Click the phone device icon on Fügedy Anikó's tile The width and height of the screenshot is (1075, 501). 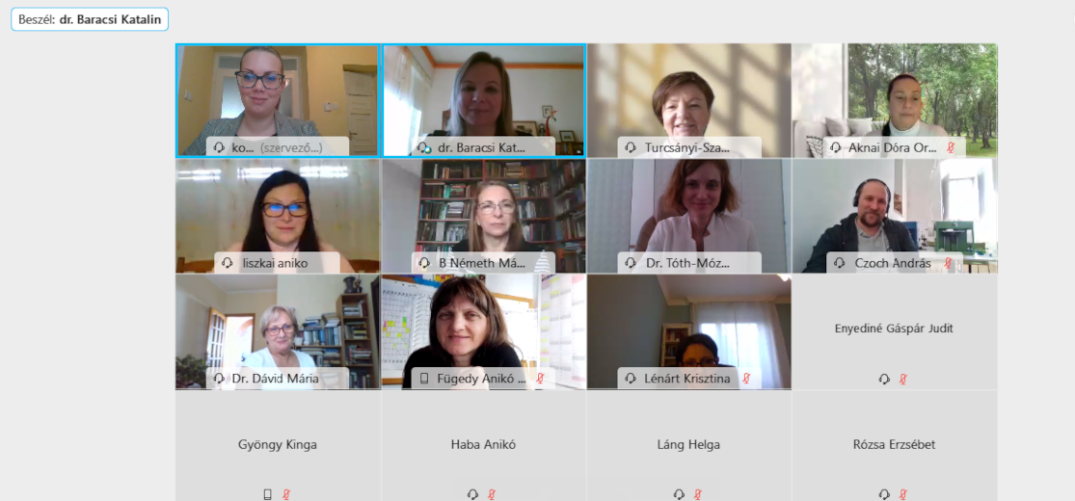(x=424, y=379)
